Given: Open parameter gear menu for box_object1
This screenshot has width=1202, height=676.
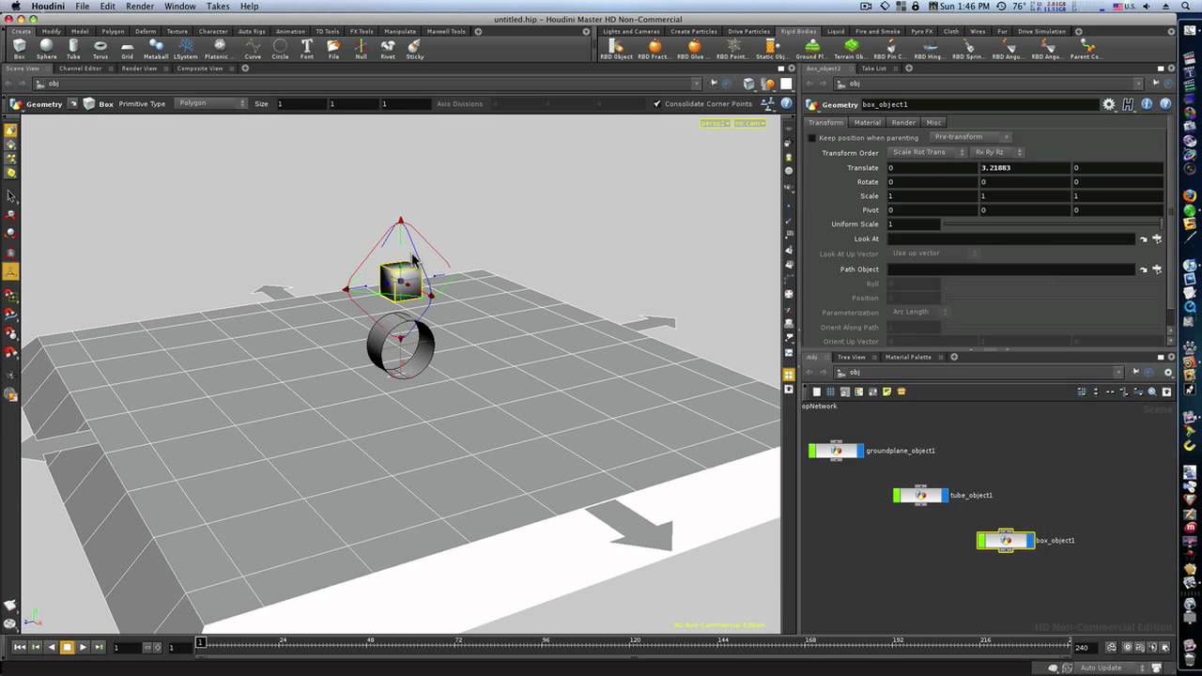Looking at the screenshot, I should point(1109,104).
